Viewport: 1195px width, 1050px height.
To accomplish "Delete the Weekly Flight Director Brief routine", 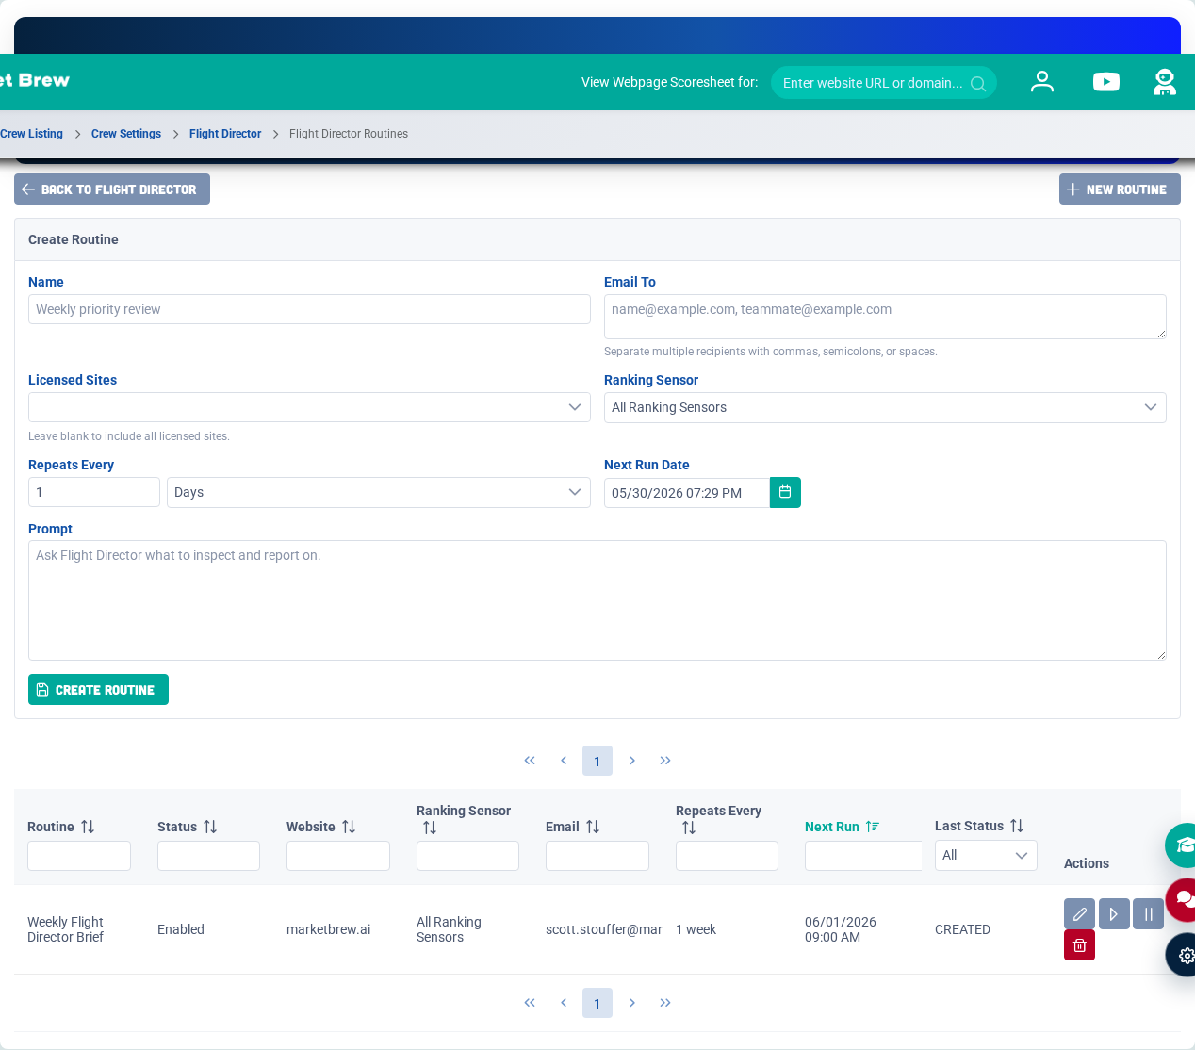I will [1079, 944].
